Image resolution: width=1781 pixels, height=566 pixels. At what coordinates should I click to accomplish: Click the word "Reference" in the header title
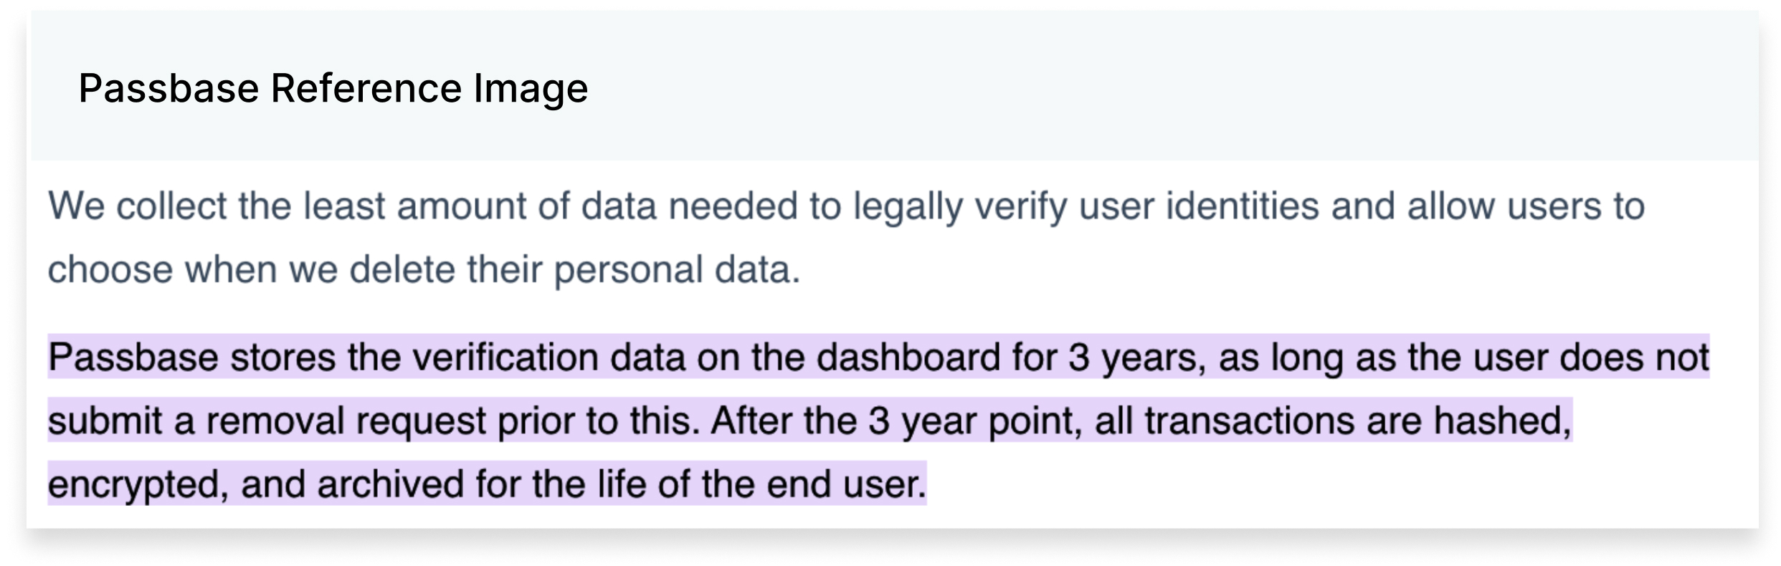pos(366,88)
